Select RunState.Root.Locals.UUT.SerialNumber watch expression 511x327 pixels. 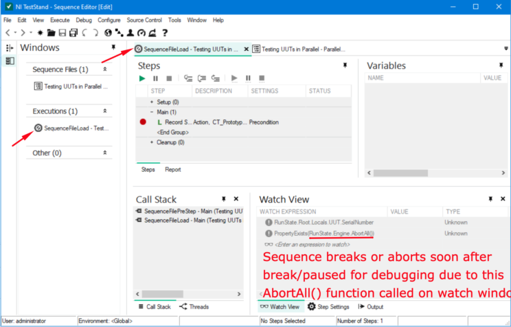[x=323, y=223]
